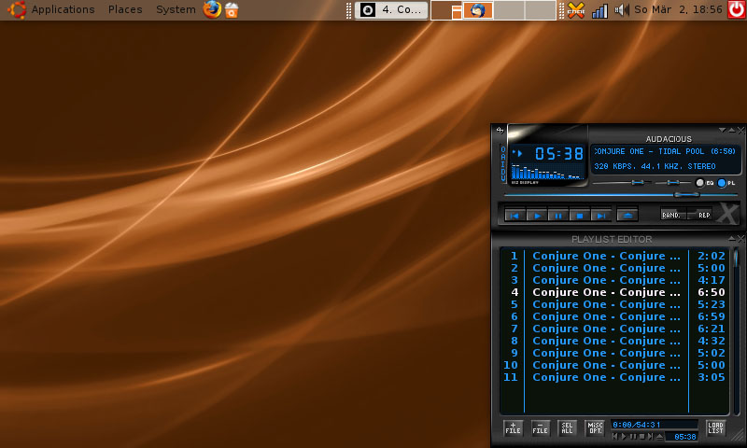Viewport: 747px width, 448px height.
Task: Open the Applications menu
Action: [63, 10]
